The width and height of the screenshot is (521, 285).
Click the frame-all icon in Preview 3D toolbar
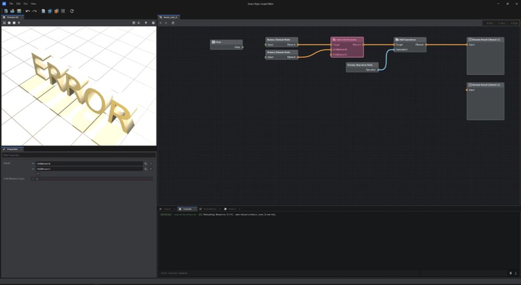tap(4, 23)
